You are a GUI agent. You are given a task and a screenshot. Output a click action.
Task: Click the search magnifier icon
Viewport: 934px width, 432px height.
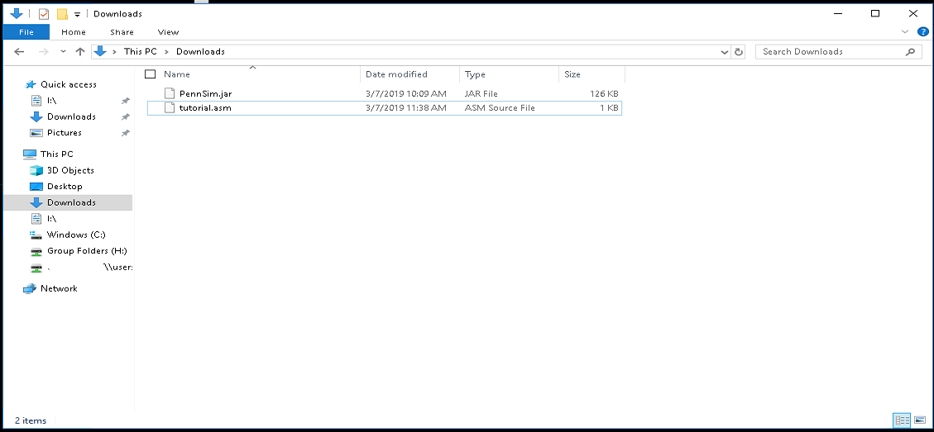tap(910, 52)
